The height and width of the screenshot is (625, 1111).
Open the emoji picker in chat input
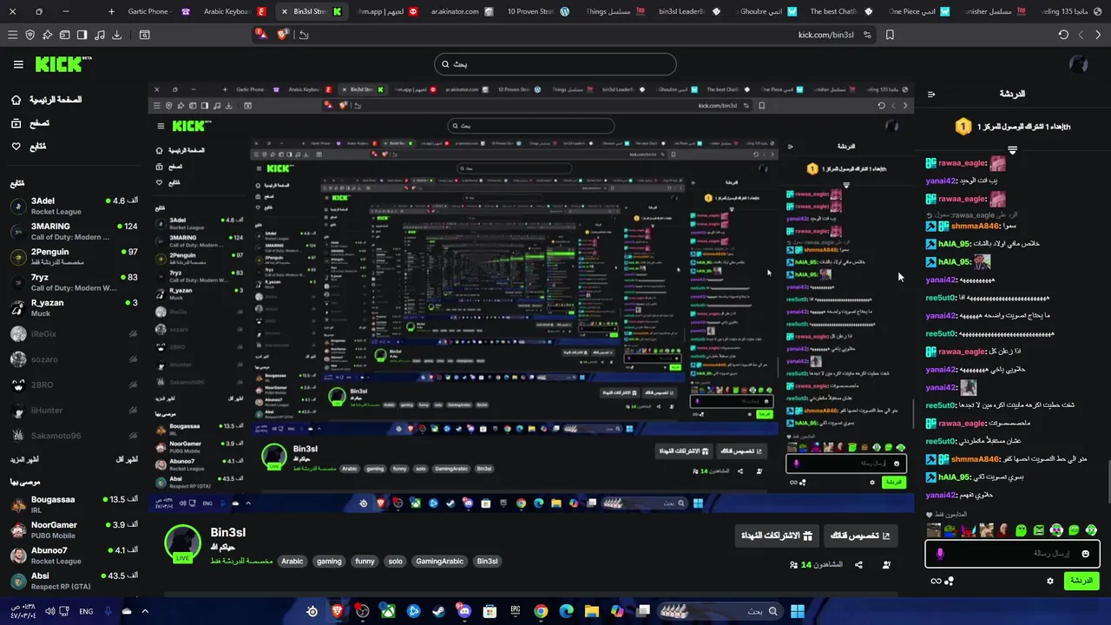1085,553
